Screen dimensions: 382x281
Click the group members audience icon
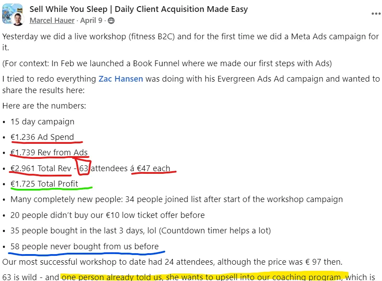pyautogui.click(x=111, y=20)
